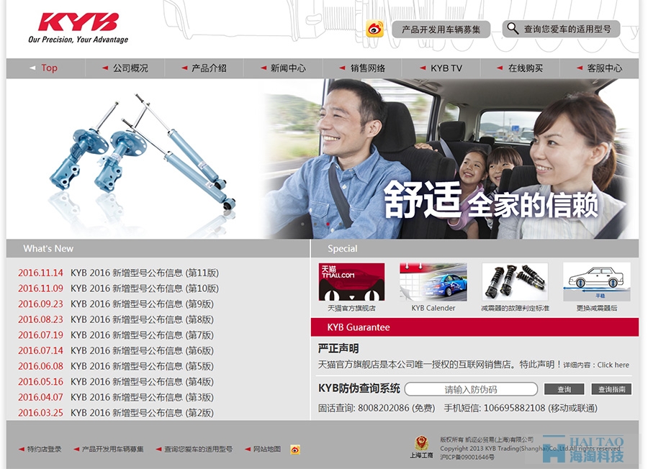Focus the 请输入防伪码 input field
This screenshot has height=469, width=648.
(471, 389)
